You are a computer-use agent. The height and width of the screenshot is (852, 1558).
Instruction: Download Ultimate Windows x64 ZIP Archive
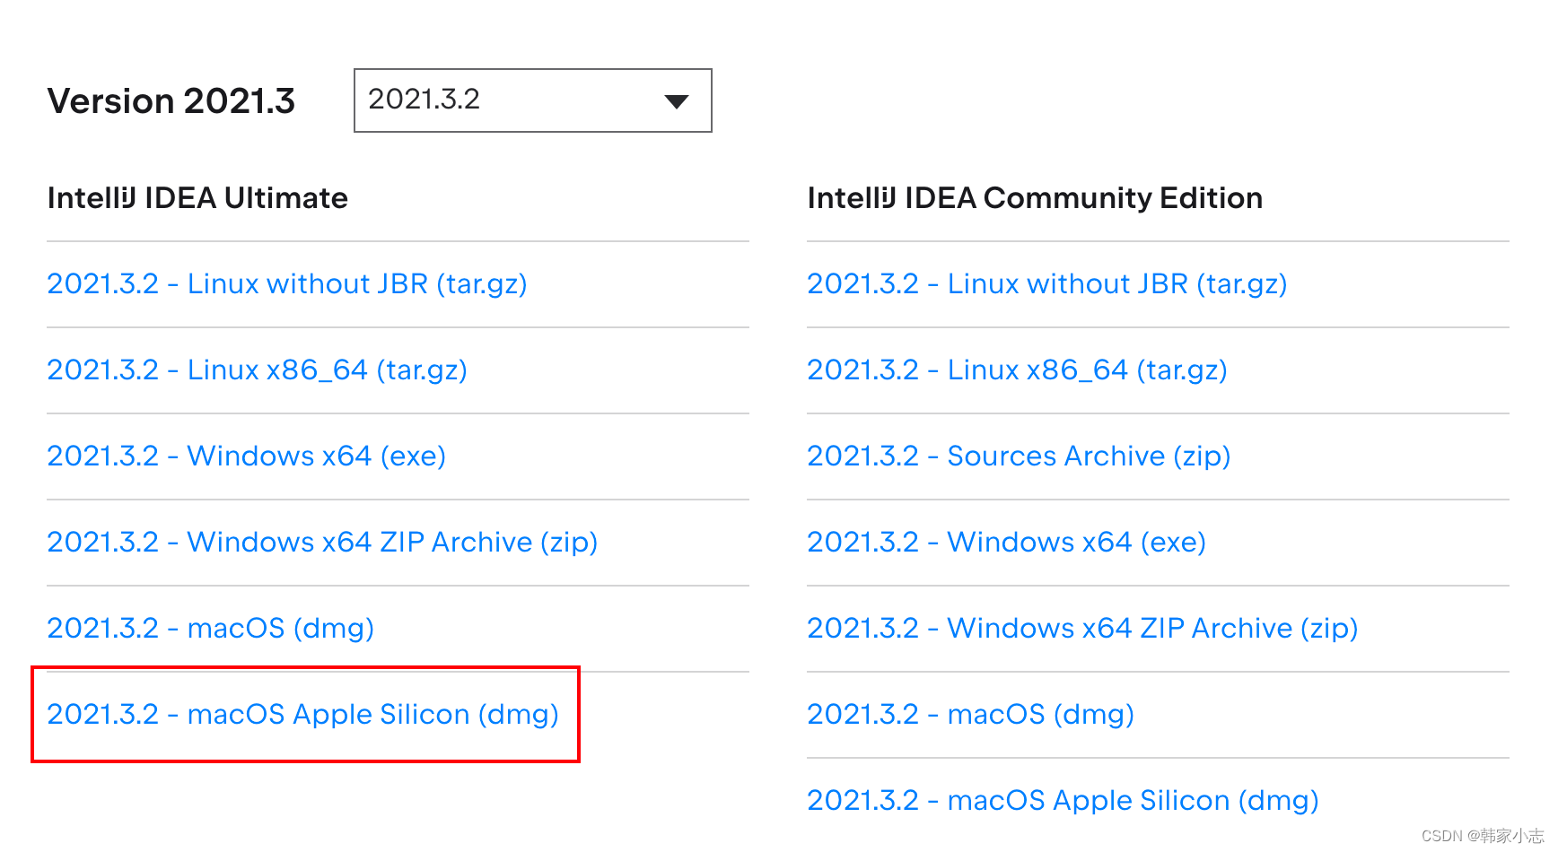(x=322, y=543)
